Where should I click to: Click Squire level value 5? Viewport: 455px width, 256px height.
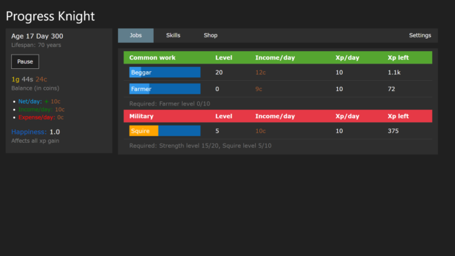click(x=217, y=131)
